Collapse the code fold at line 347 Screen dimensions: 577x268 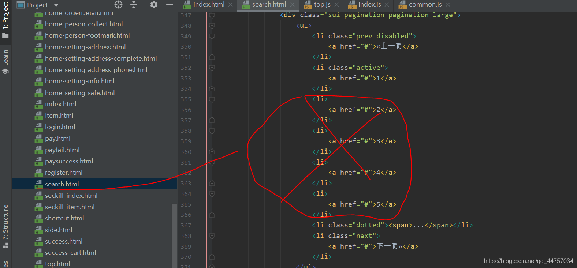coord(212,15)
